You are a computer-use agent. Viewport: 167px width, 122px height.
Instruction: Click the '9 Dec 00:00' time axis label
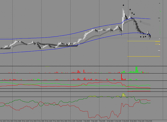[102, 121]
